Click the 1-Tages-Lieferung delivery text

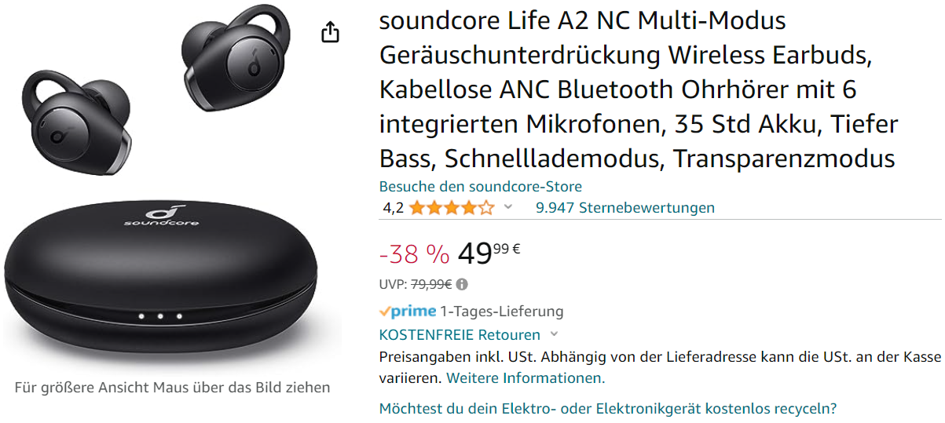(x=501, y=311)
